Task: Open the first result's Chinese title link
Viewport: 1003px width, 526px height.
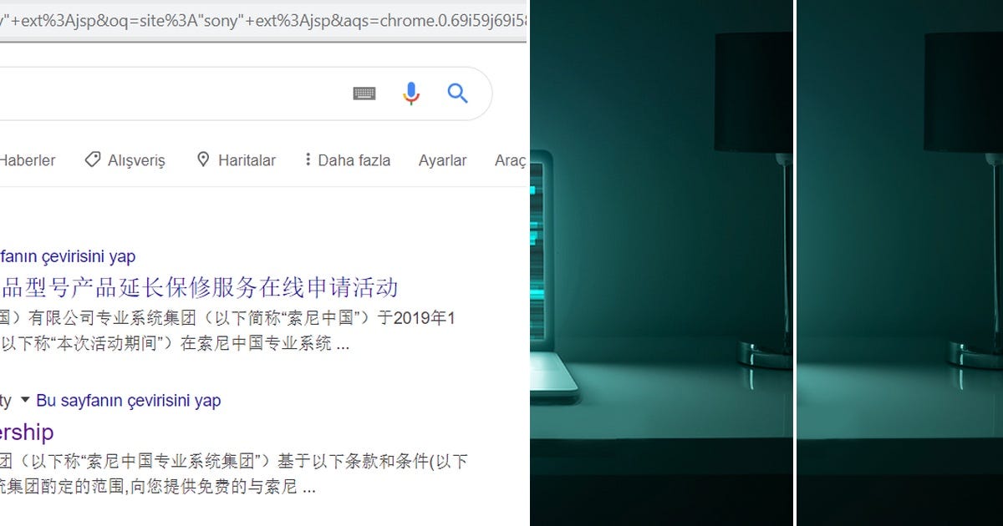Action: coord(199,288)
